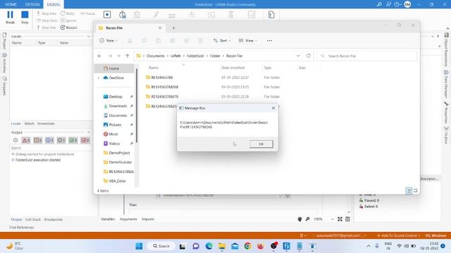Sort by the Name column header

pyautogui.click(x=154, y=67)
